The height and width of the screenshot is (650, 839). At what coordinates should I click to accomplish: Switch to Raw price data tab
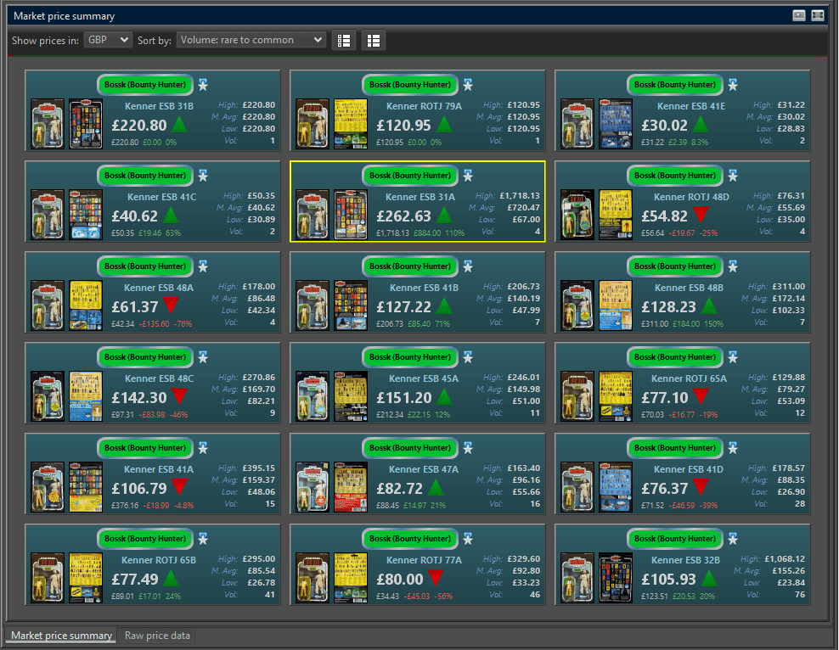[x=157, y=636]
